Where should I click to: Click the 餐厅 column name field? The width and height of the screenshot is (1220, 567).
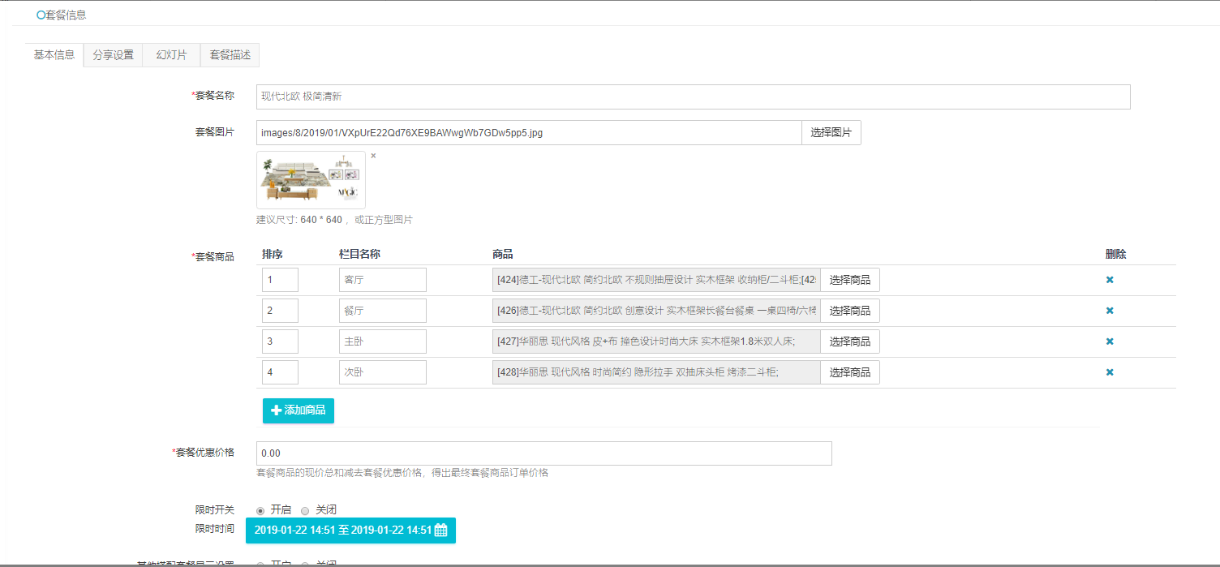[x=382, y=311]
